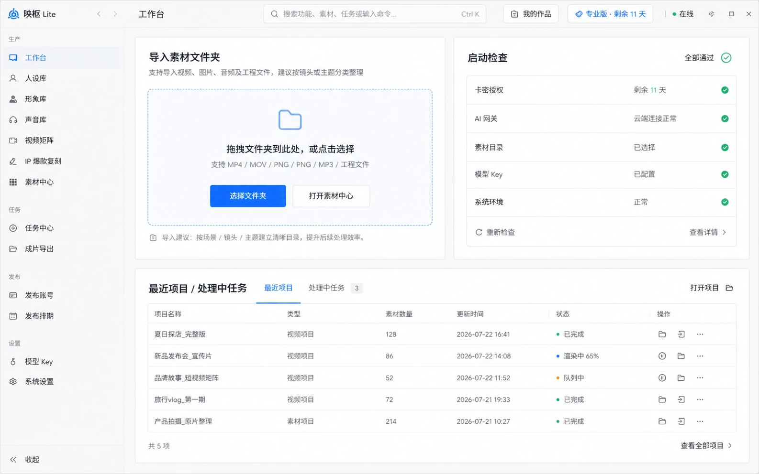Viewport: 759px width, 474px height.
Task: Click the 在线 status indicator
Action: (x=683, y=14)
